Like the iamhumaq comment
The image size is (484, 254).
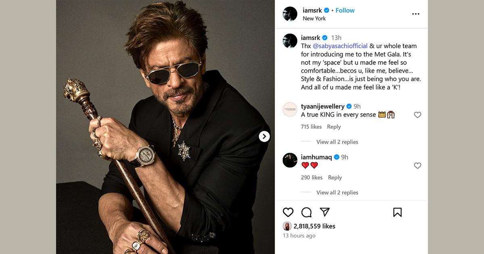[417, 166]
